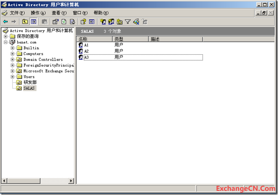
Task: Click the Help toolbar icon
Action: pyautogui.click(x=83, y=22)
